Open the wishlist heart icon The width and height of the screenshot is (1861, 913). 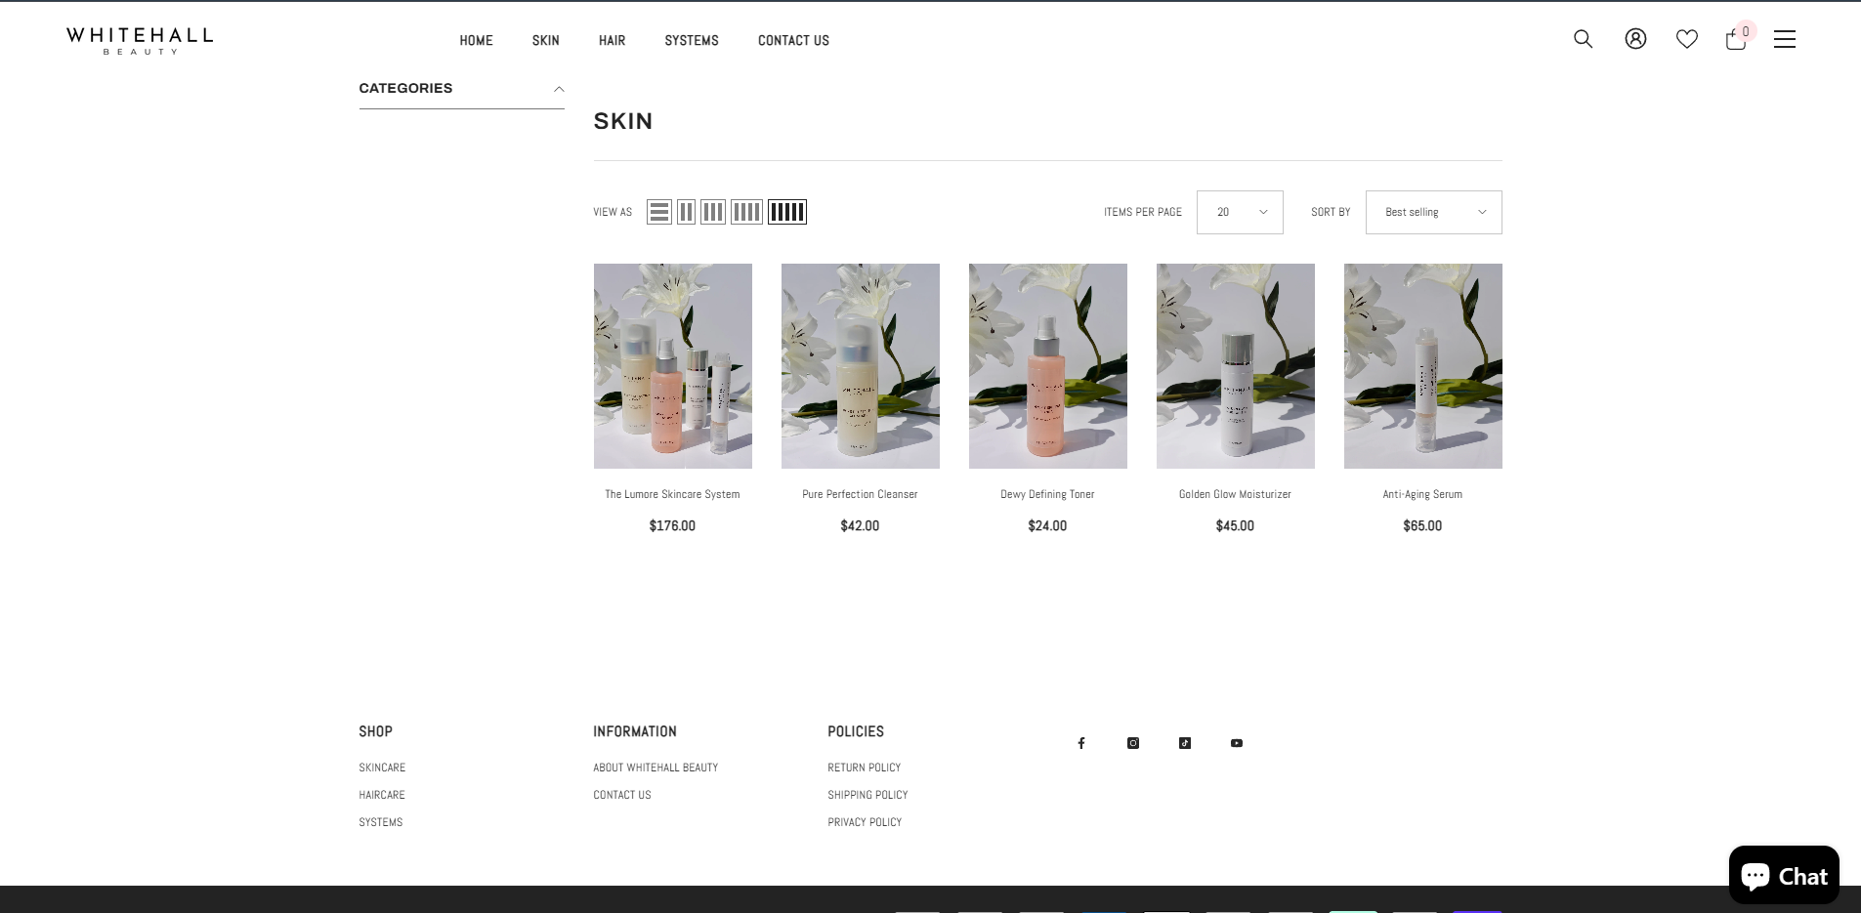click(x=1686, y=39)
